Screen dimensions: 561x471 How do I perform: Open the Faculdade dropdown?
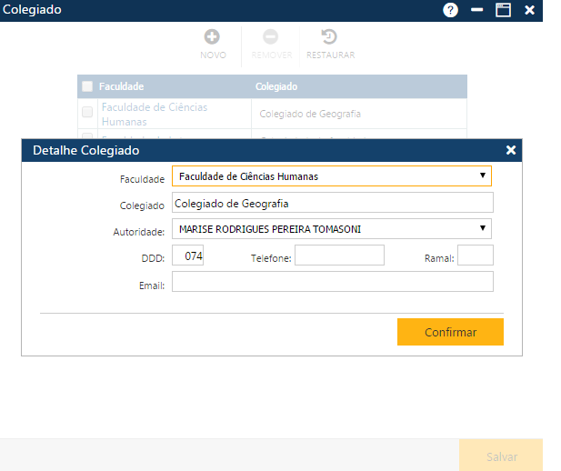point(332,175)
